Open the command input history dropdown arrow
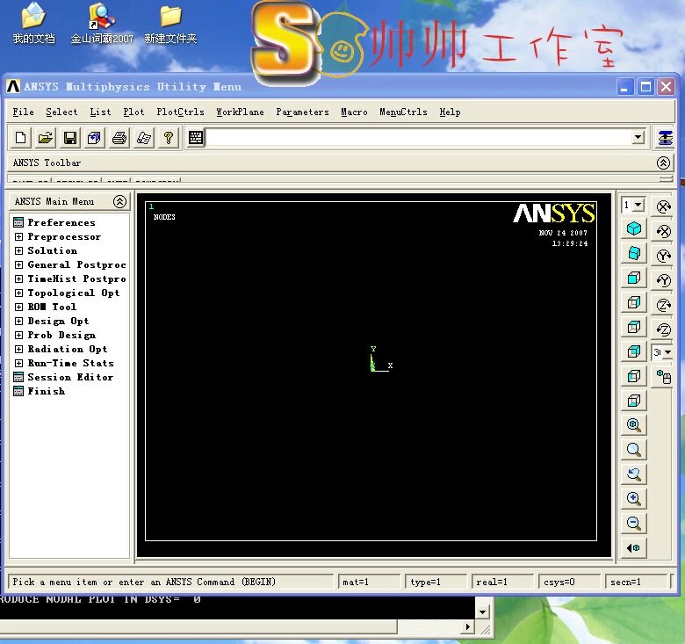 click(638, 138)
